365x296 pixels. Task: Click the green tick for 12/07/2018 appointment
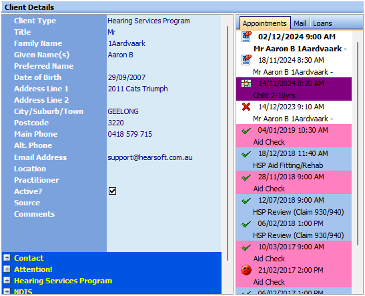point(246,201)
